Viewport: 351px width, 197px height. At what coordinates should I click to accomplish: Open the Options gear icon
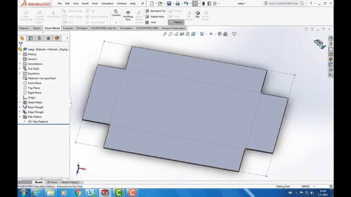tap(214, 4)
